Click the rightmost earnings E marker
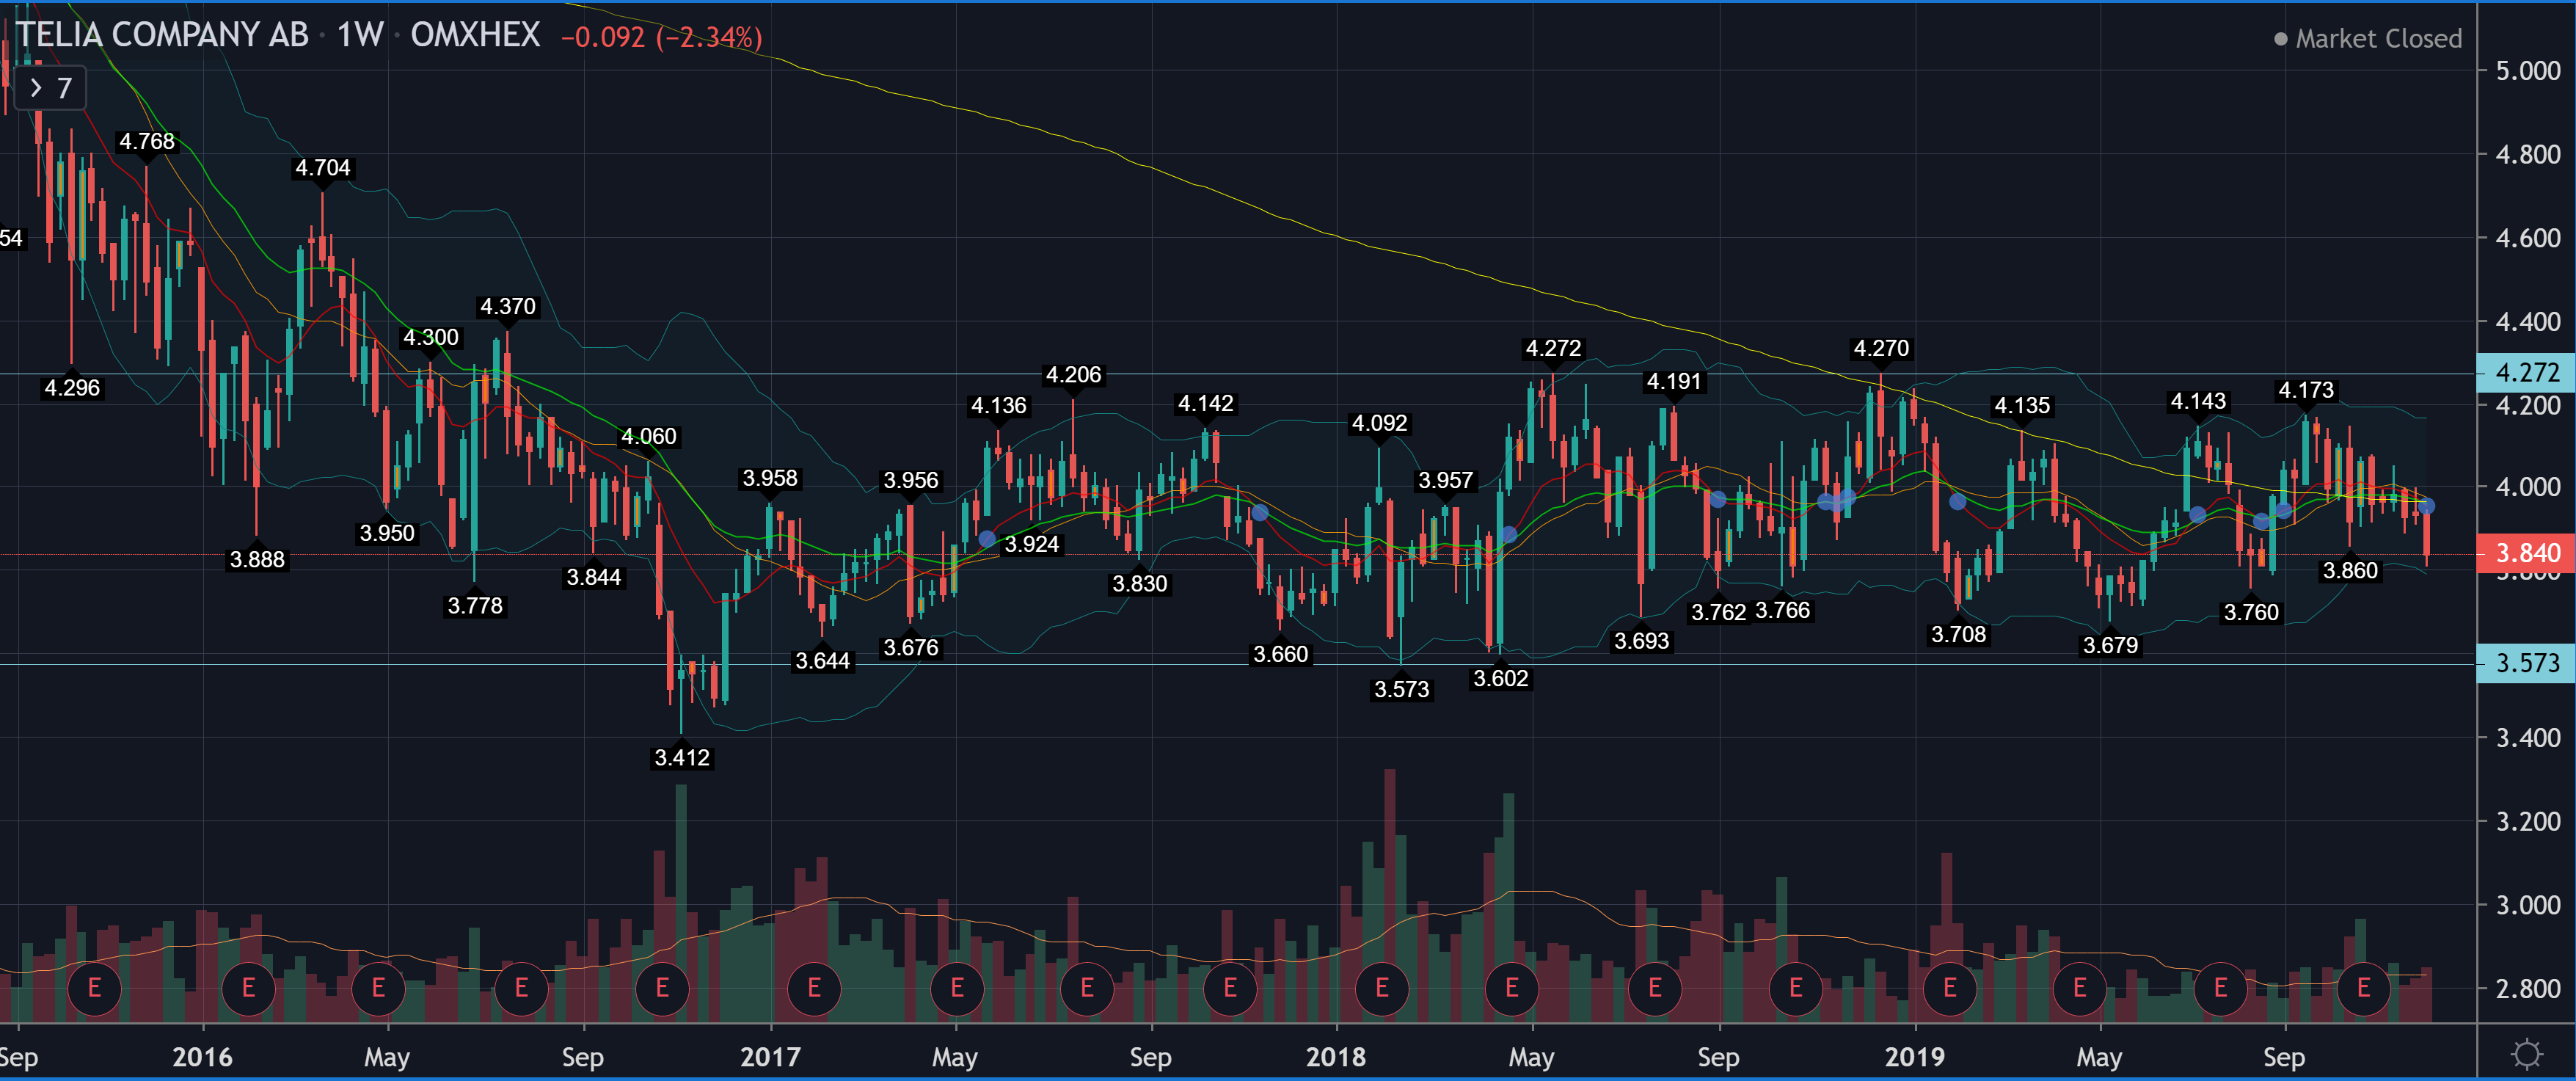The height and width of the screenshot is (1081, 2576). tap(2363, 988)
